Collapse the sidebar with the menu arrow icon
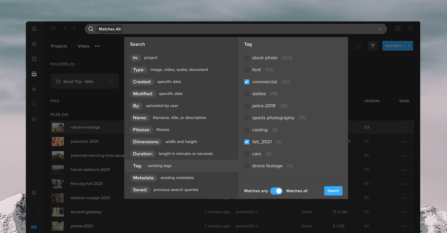 (53, 28)
